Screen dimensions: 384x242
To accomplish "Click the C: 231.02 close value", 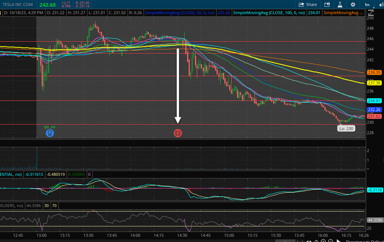I will click(x=117, y=13).
